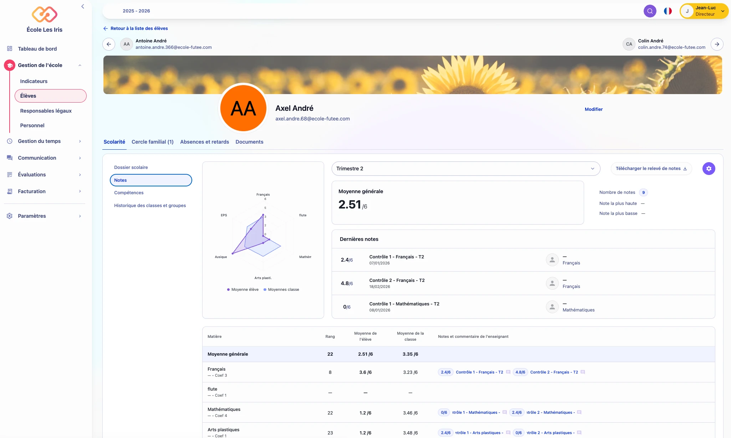Click the Tableau de bord sidebar icon

[10, 48]
